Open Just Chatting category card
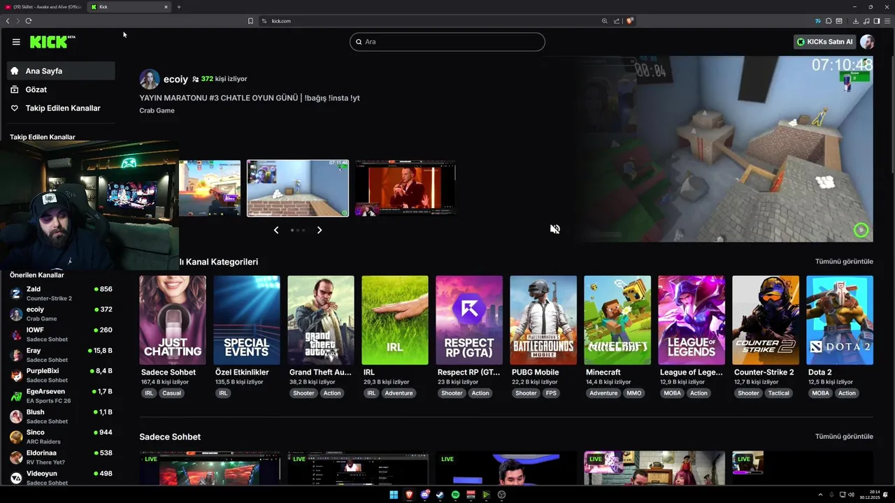Image resolution: width=895 pixels, height=503 pixels. click(173, 320)
